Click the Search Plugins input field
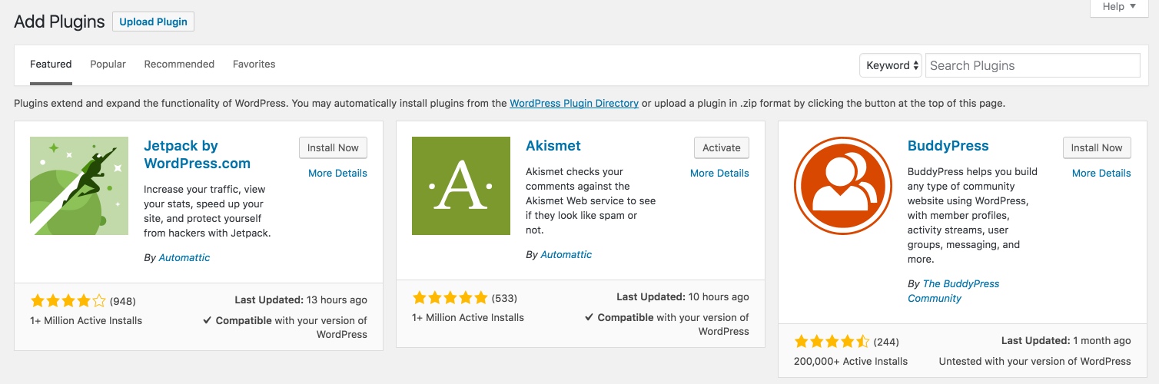This screenshot has width=1159, height=384. coord(1032,65)
